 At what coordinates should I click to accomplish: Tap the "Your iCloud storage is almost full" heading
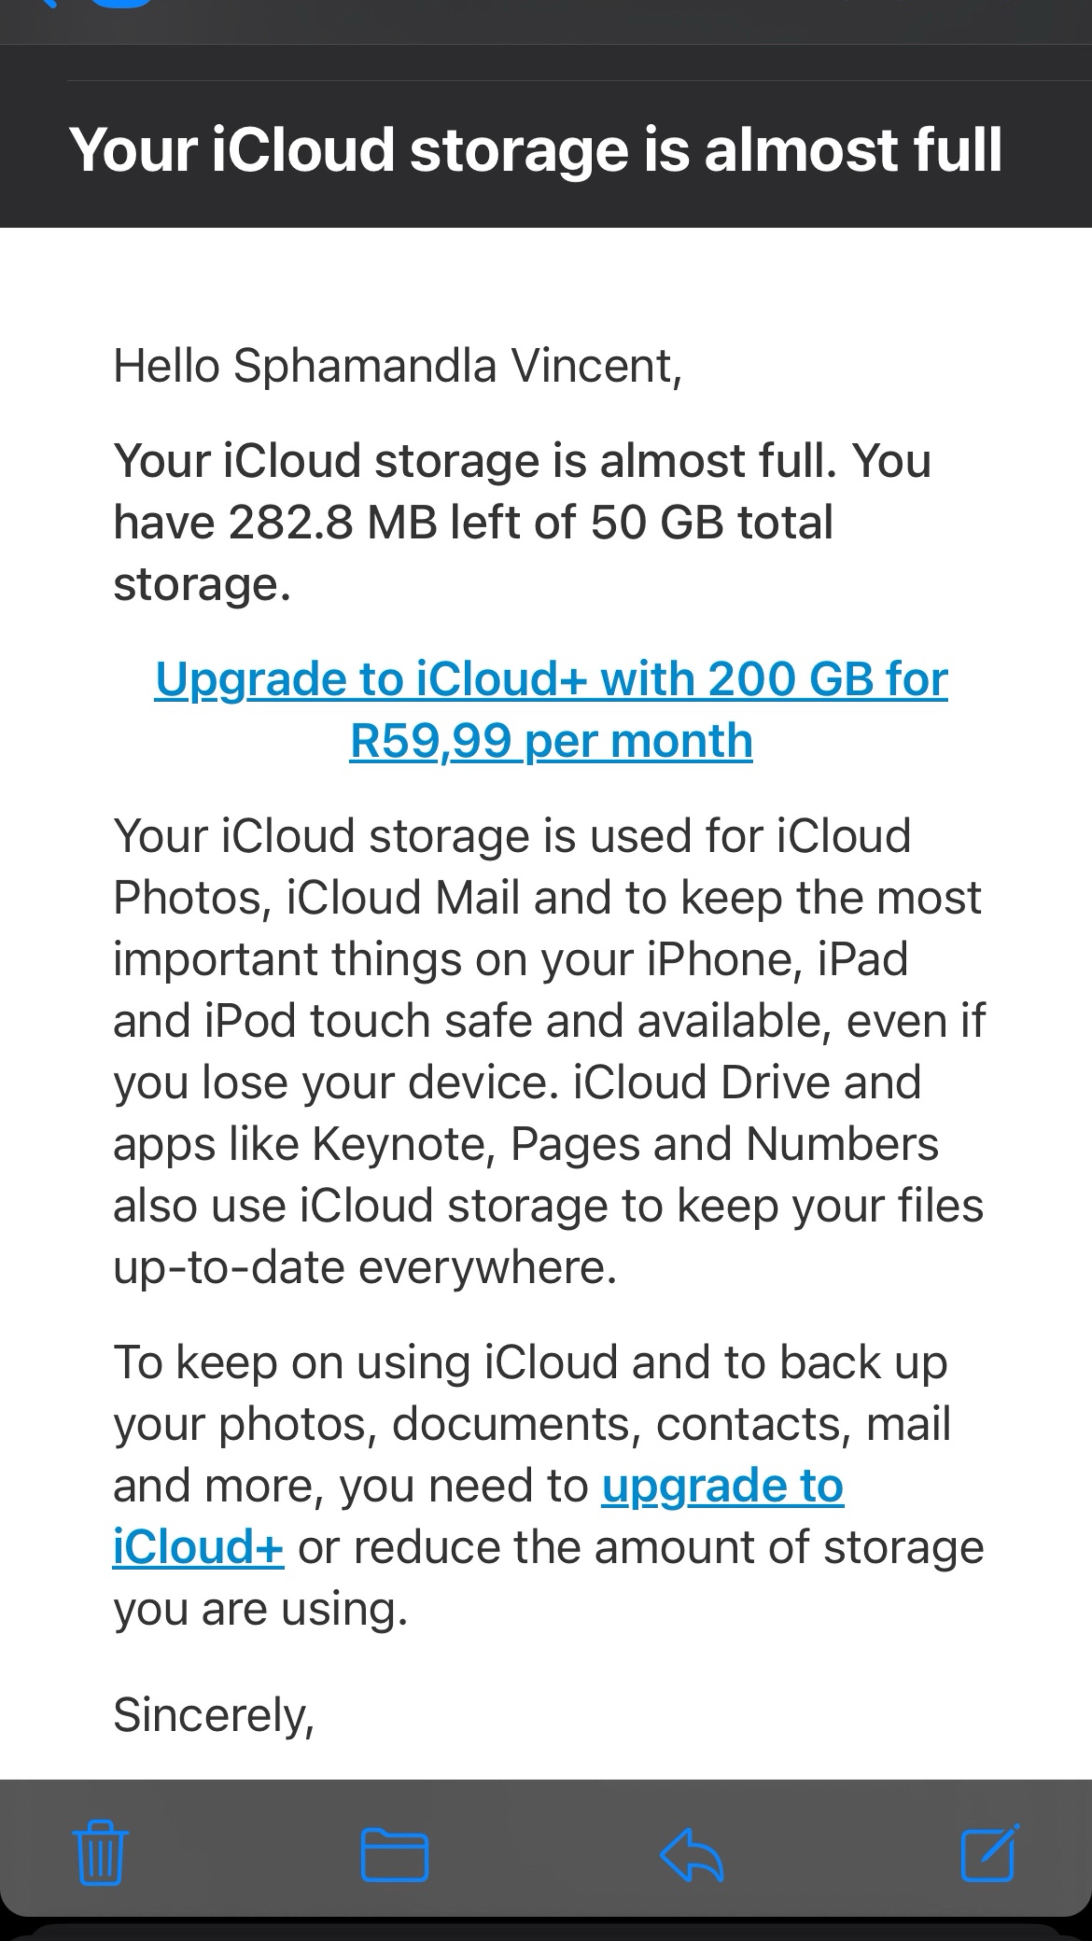pyautogui.click(x=535, y=149)
